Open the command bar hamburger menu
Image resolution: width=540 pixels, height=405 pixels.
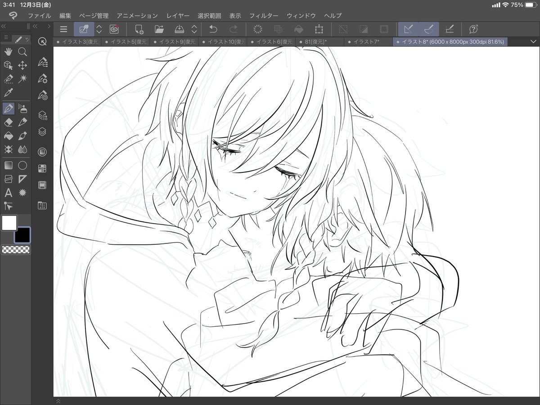63,29
